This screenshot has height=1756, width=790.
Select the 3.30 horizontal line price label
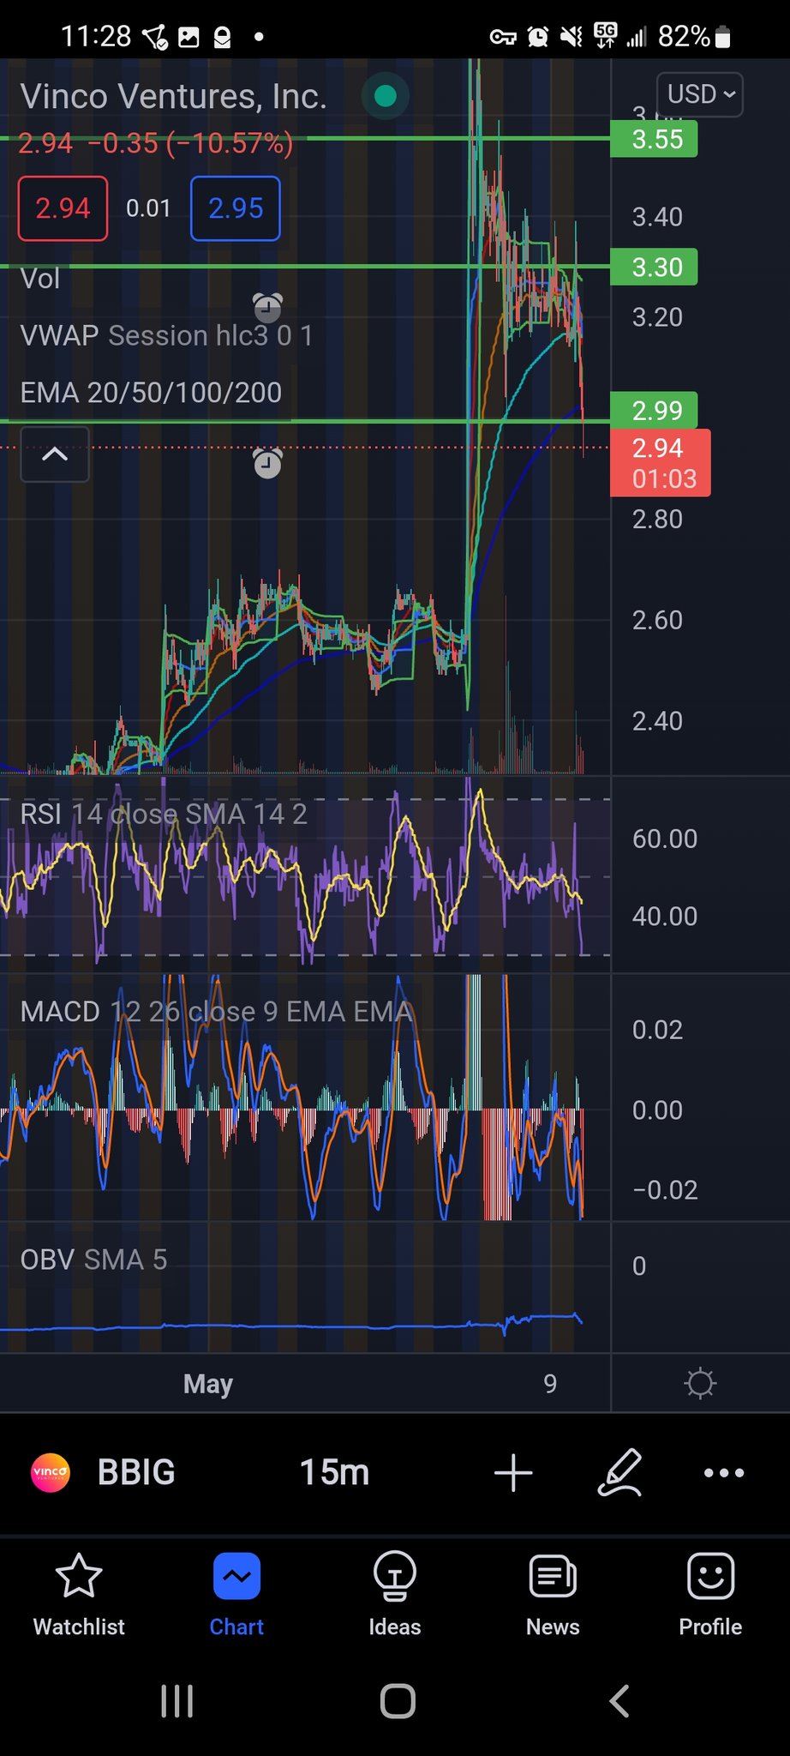tap(654, 268)
